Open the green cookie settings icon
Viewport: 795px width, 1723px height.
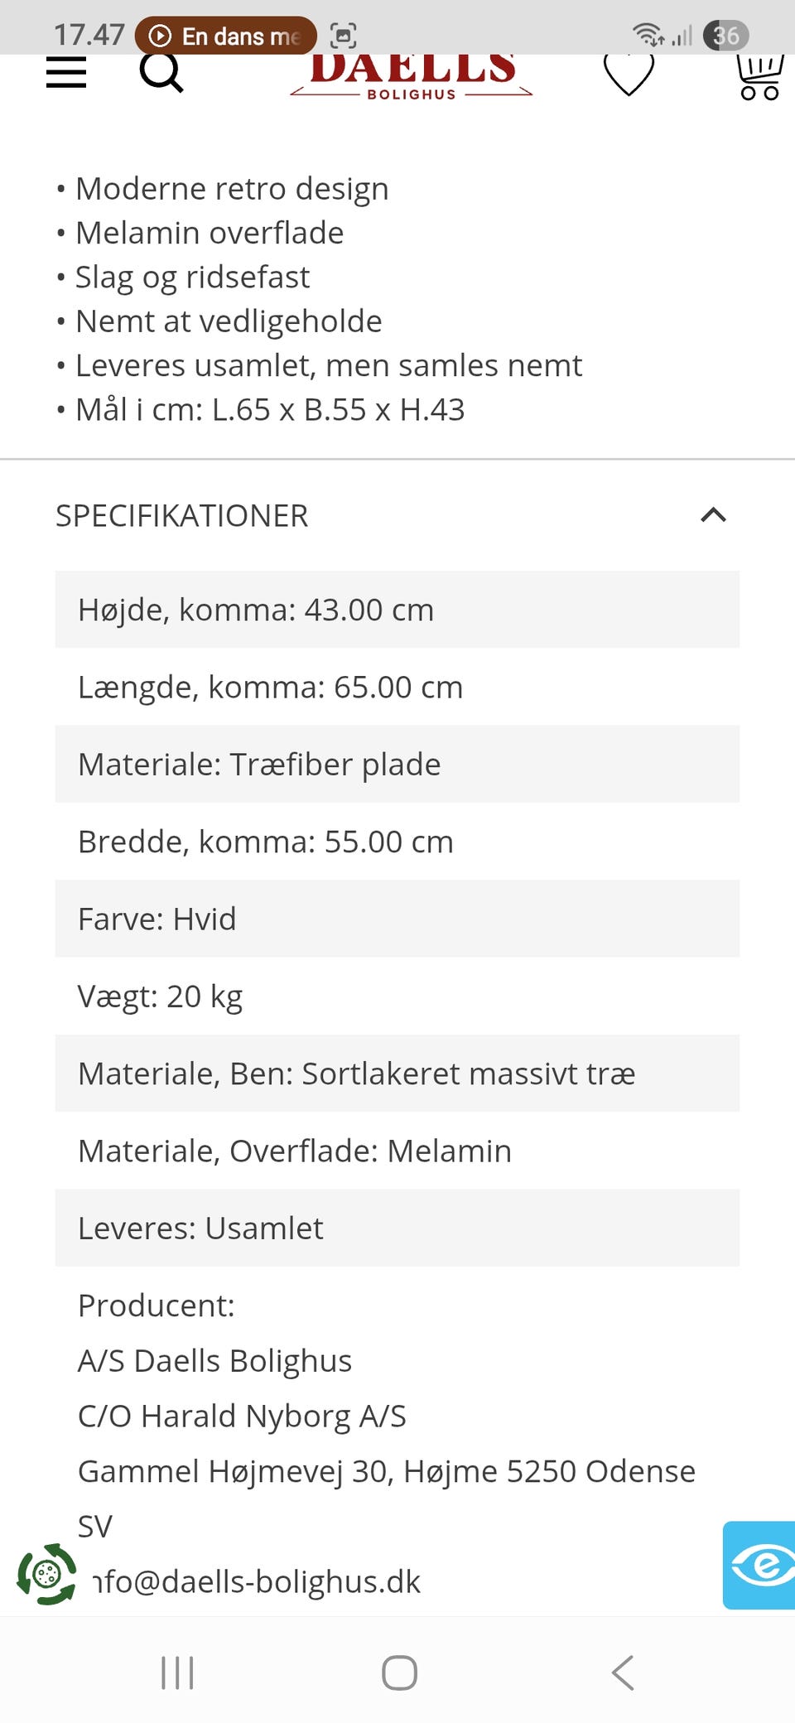click(47, 1574)
